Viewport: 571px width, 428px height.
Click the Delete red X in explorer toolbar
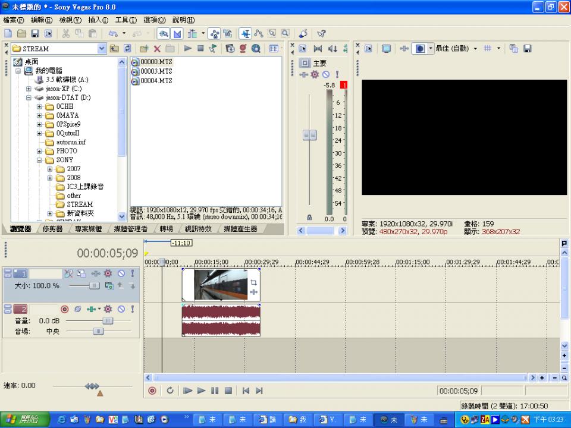pyautogui.click(x=157, y=49)
